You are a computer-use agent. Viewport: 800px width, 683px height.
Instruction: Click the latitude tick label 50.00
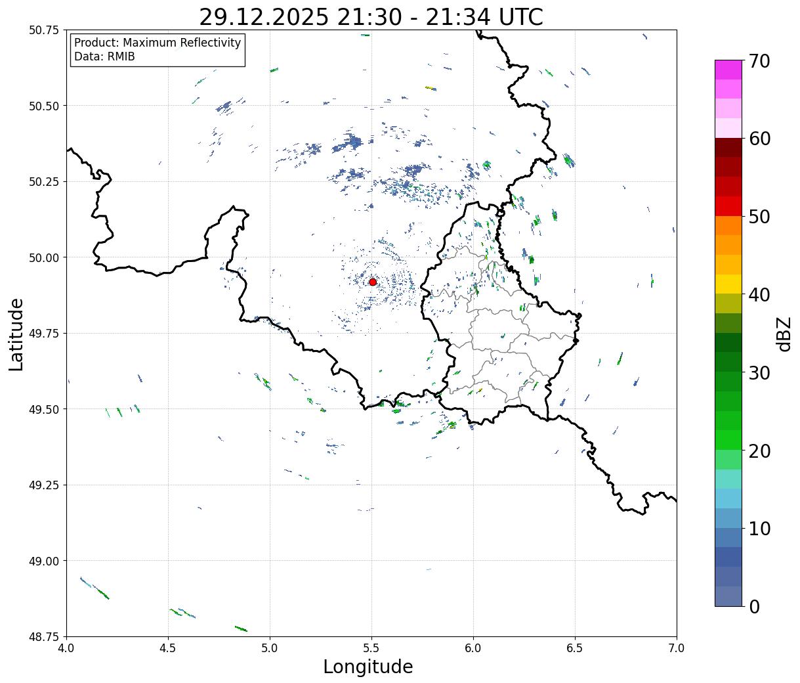[44, 257]
